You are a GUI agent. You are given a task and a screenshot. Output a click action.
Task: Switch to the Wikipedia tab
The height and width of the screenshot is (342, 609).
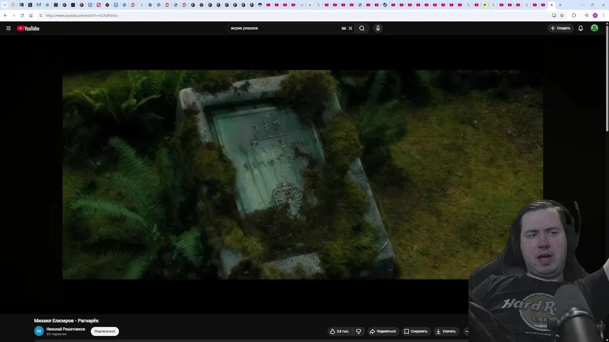click(310, 5)
